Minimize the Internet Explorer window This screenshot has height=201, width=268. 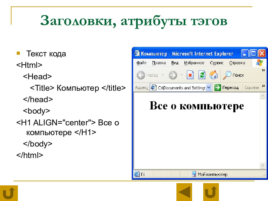pyautogui.click(x=245, y=53)
